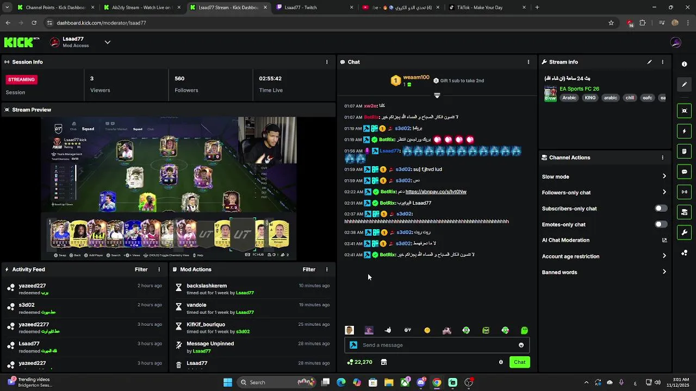
Task: Click the moderator badge in message box
Action: [353, 345]
